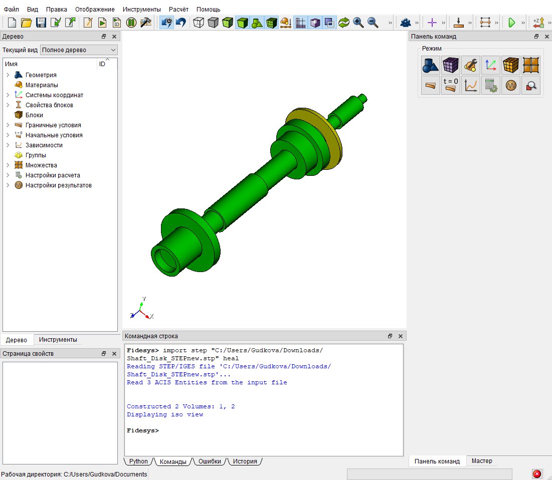The width and height of the screenshot is (552, 480).
Task: Click the +Z axis orientation icon
Action: (x=538, y=23)
